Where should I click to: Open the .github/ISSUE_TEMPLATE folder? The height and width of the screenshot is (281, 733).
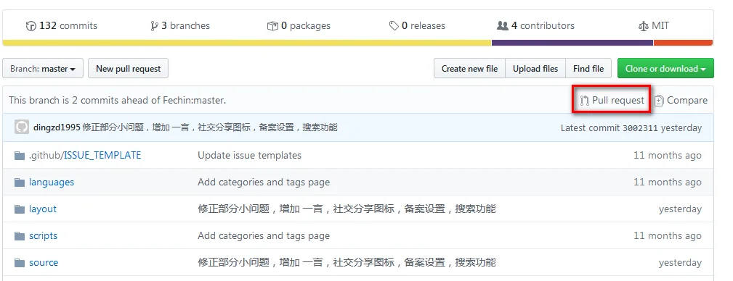coord(84,155)
